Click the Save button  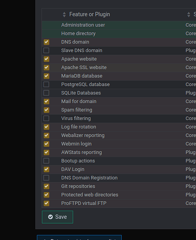click(x=58, y=217)
